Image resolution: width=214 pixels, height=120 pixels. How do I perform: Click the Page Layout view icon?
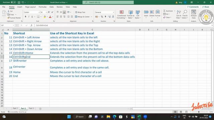181,112
